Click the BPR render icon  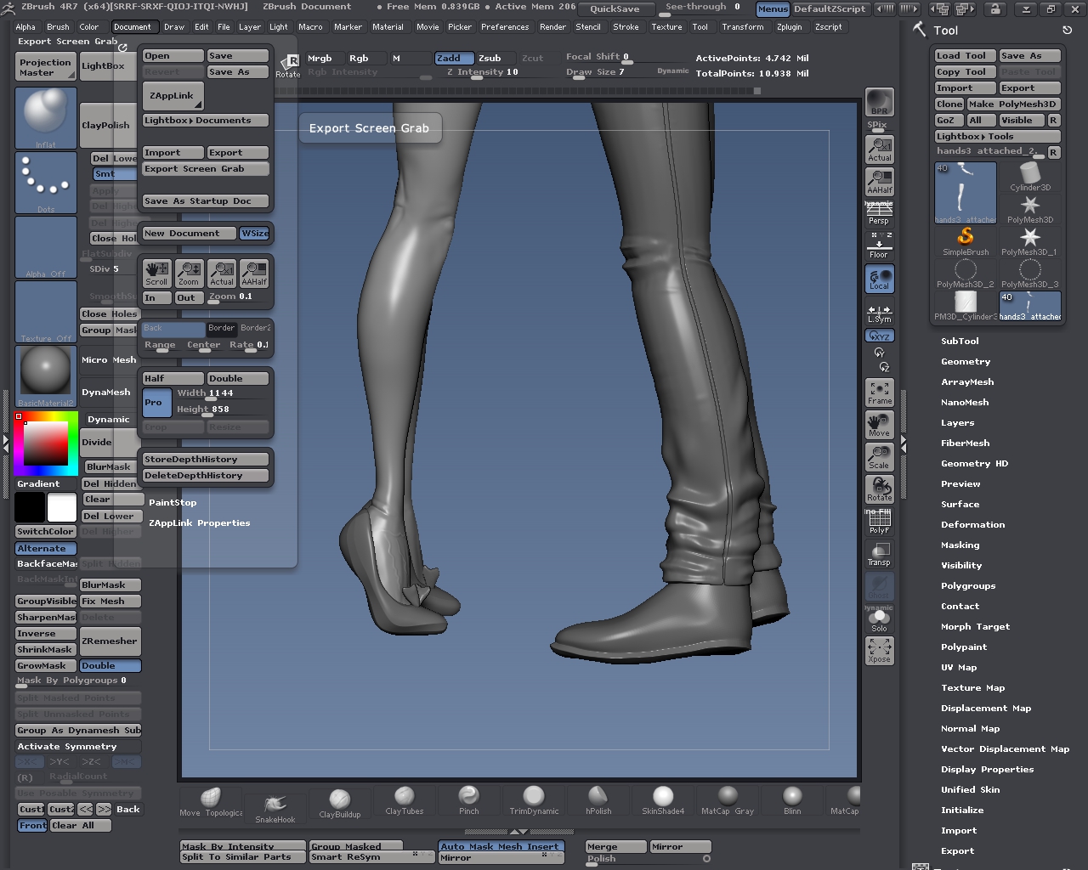(879, 102)
